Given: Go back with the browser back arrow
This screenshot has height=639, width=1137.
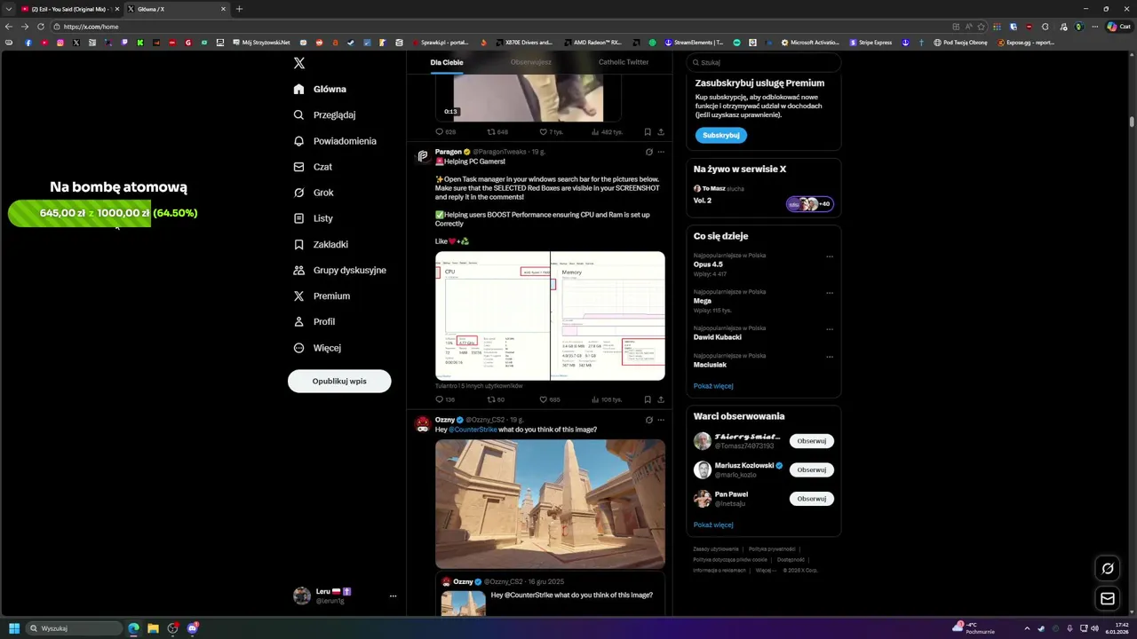Looking at the screenshot, I should (9, 27).
